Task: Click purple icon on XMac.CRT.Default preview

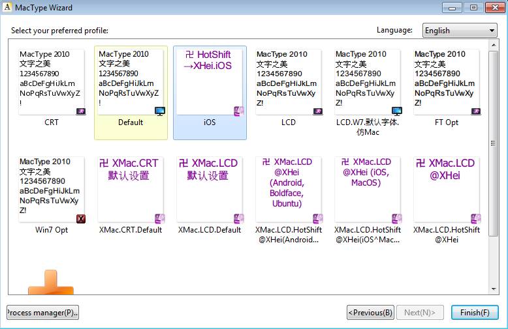Action: 160,219
